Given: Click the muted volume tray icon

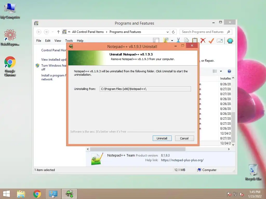Looking at the screenshot, I should tap(242, 194).
